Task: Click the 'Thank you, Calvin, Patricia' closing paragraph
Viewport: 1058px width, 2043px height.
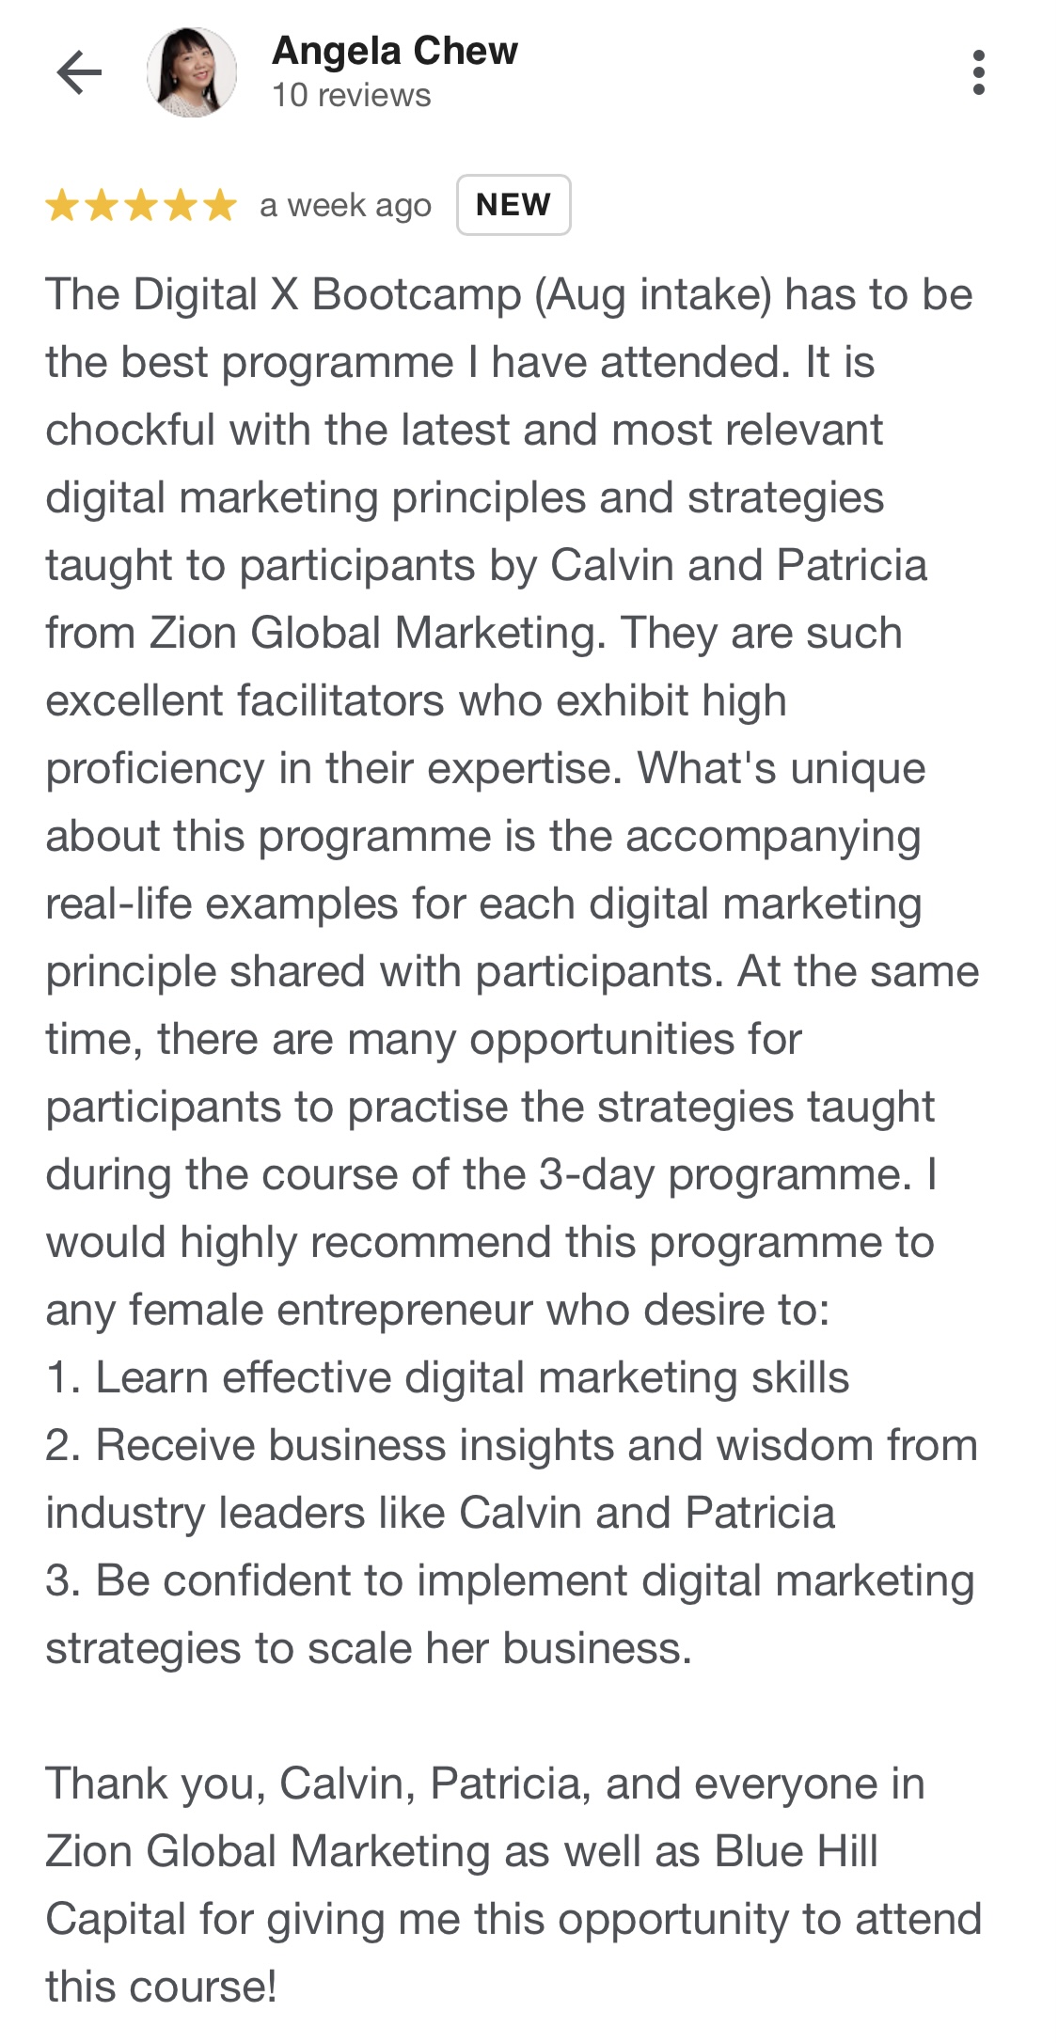Action: (513, 1885)
